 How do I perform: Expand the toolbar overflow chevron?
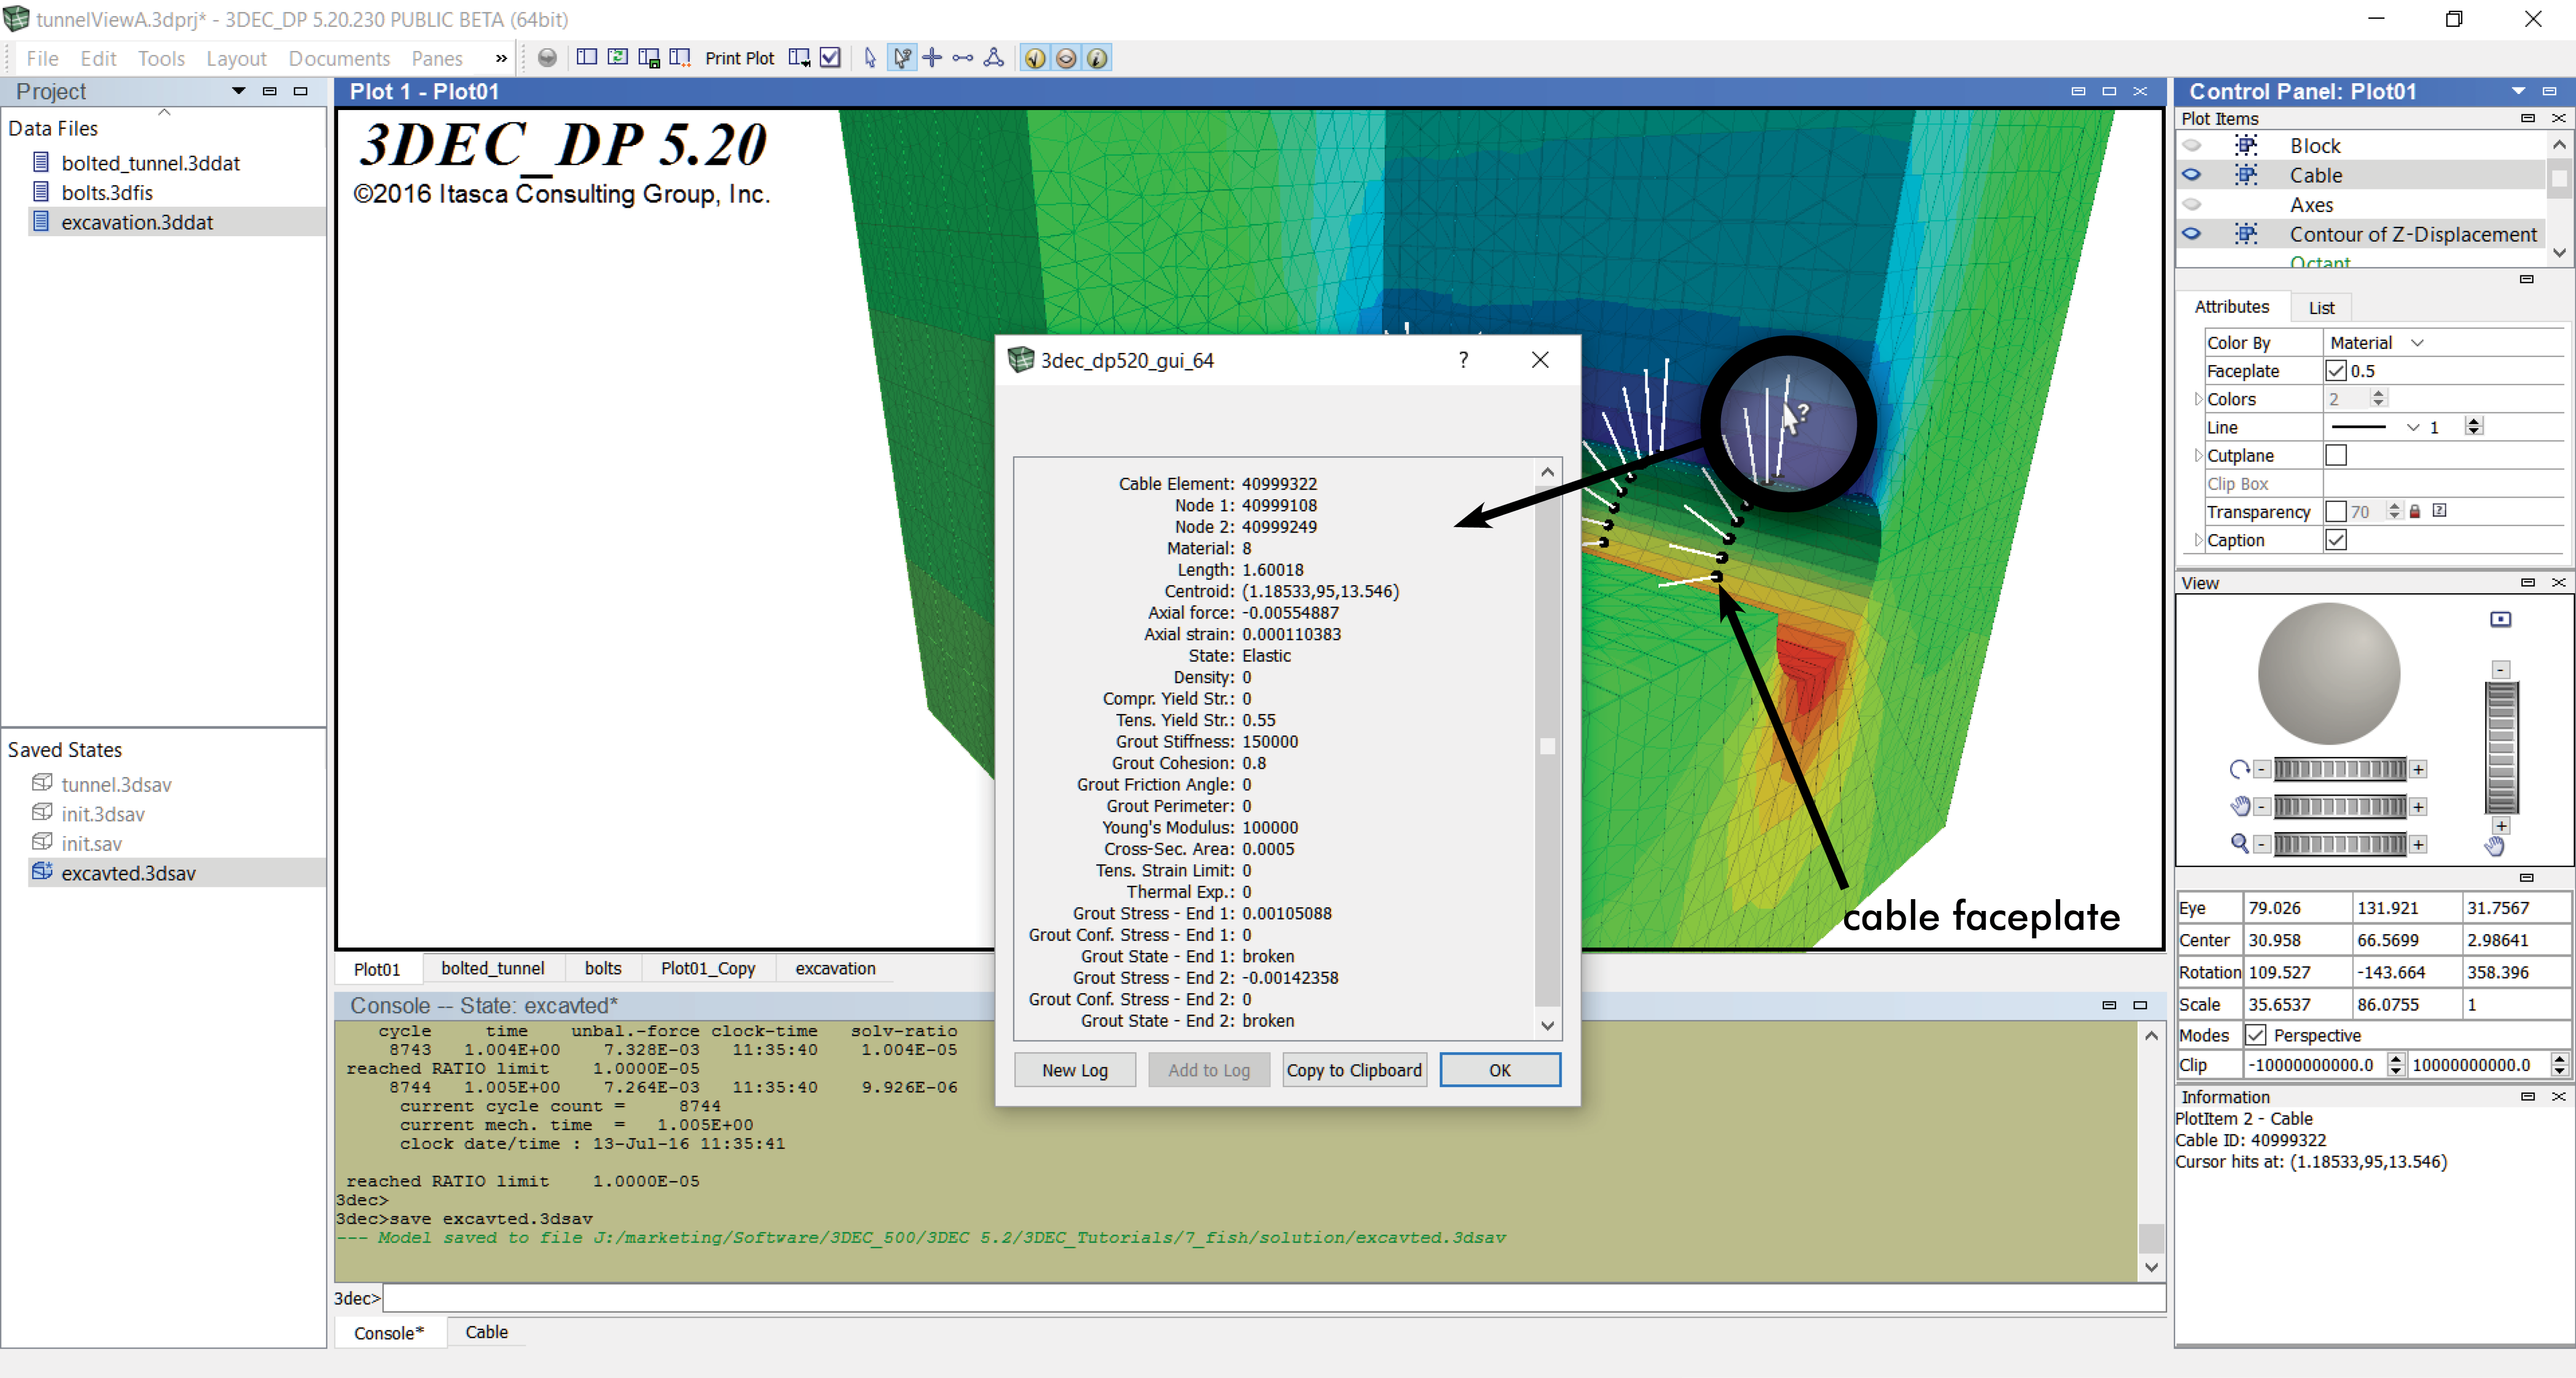click(501, 58)
